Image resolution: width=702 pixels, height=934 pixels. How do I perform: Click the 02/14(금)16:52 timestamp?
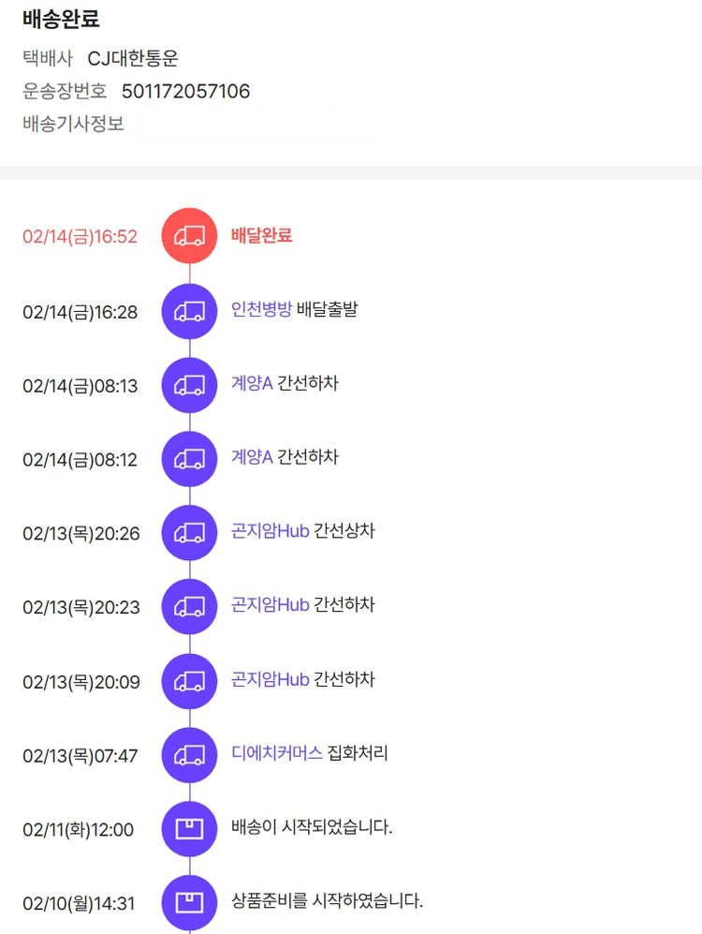click(x=80, y=237)
